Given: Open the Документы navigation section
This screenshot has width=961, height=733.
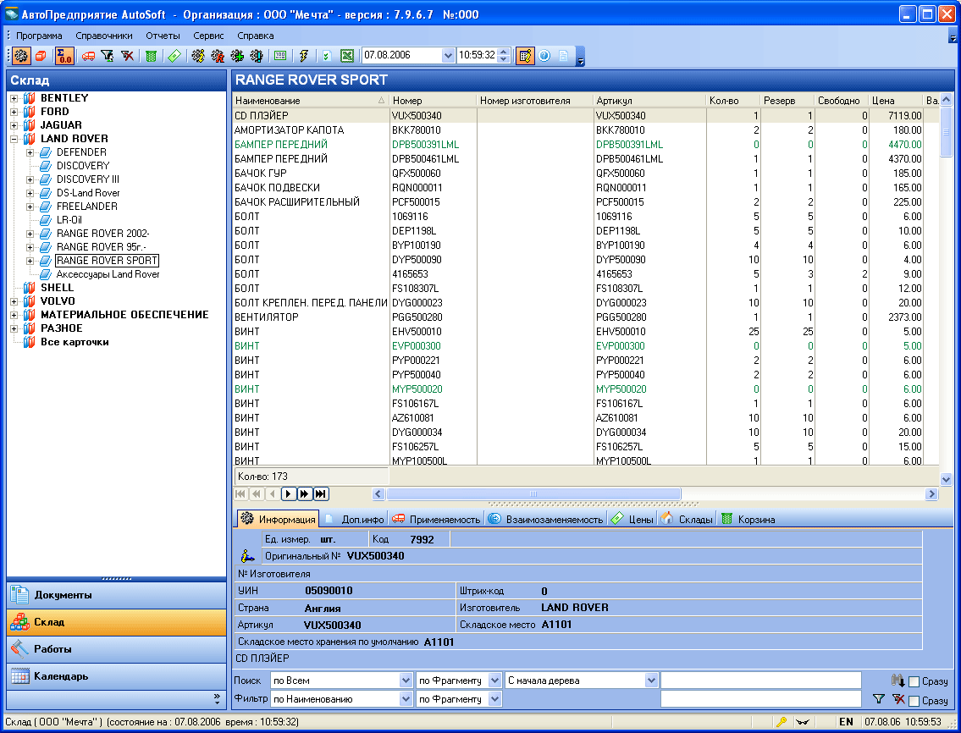Looking at the screenshot, I should [x=63, y=595].
